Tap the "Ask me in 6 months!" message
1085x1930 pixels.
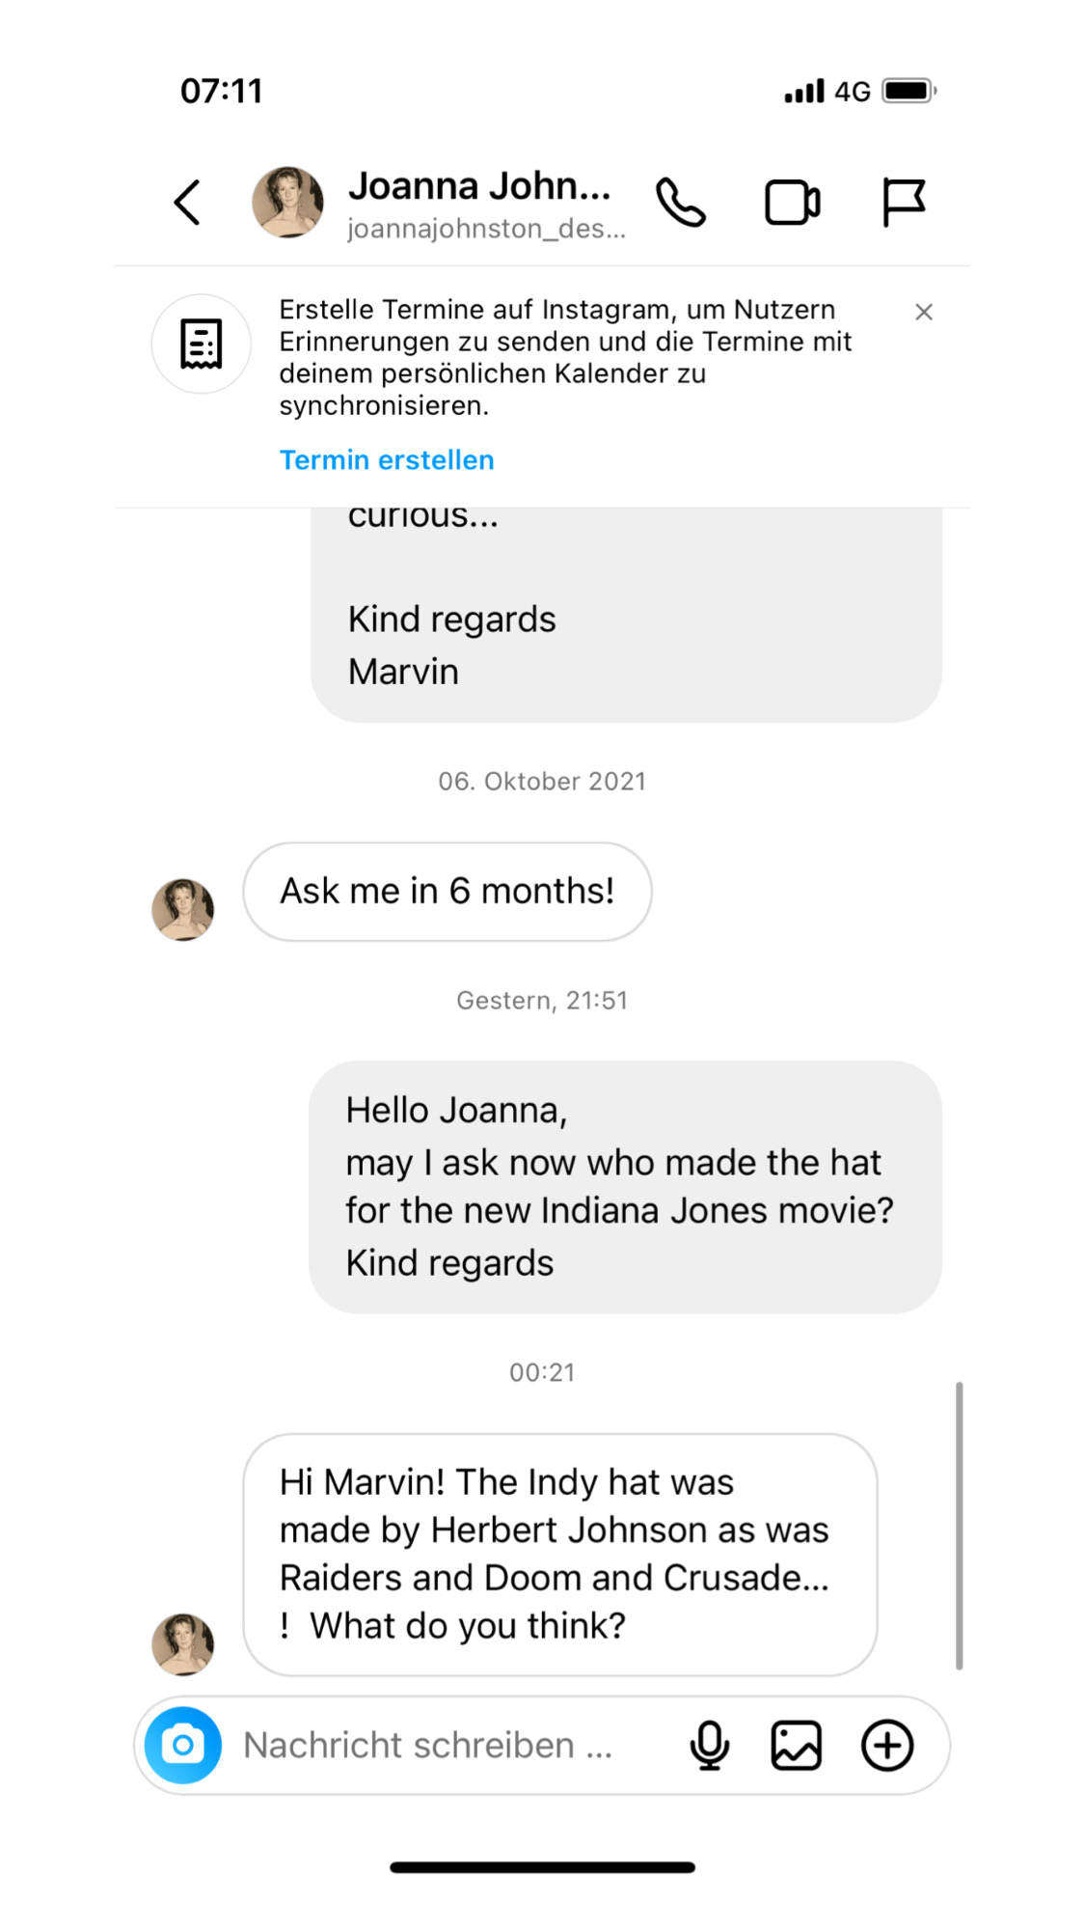pos(447,892)
